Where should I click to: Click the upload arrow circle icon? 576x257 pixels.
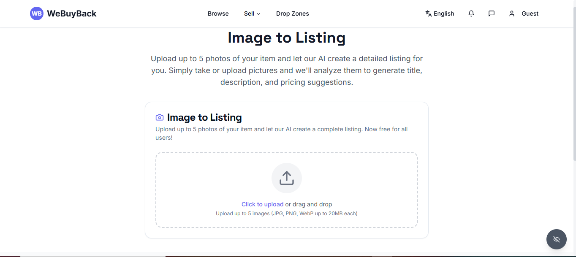[287, 178]
